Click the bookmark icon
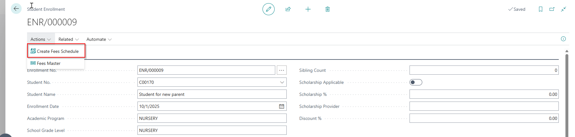The width and height of the screenshot is (575, 137). (540, 9)
